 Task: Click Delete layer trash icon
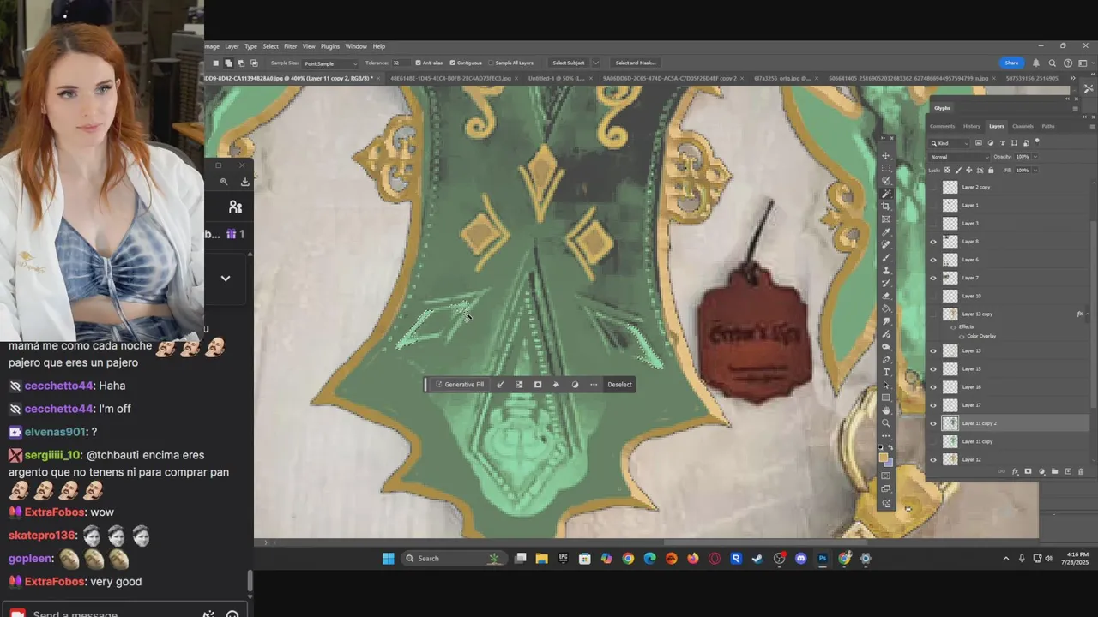click(x=1081, y=471)
